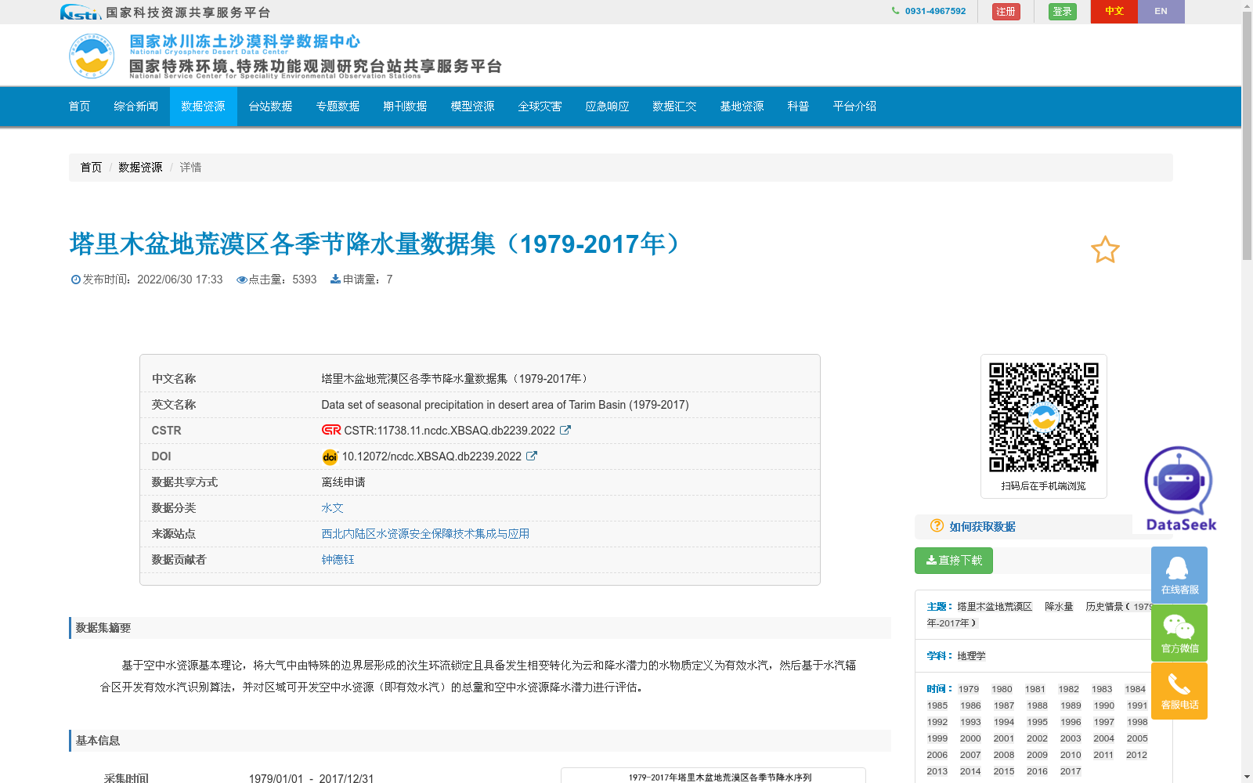Open the 西北内陆区水资源安全保障技术集成与应用 link
The width and height of the screenshot is (1253, 783).
pyautogui.click(x=425, y=534)
